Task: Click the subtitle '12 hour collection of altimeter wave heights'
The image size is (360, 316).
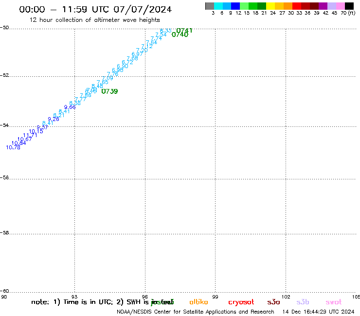Action: pos(94,20)
